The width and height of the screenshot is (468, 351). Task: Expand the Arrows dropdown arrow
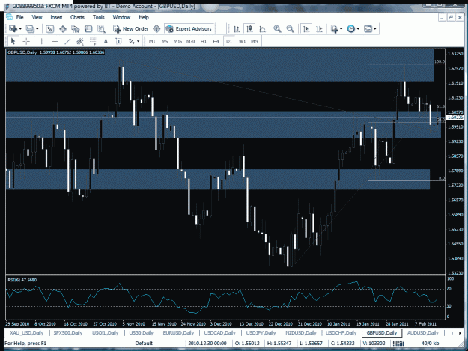coord(139,41)
